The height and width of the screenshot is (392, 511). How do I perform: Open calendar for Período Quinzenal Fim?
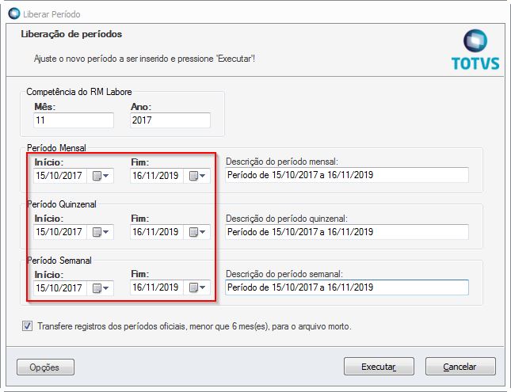196,232
